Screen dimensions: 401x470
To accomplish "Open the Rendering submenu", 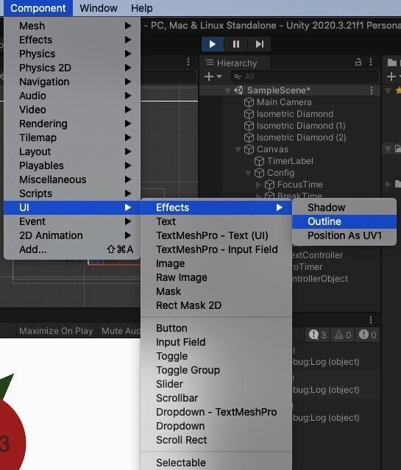I will (x=72, y=124).
